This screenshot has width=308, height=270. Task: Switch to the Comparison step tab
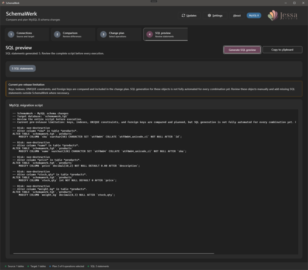[73, 34]
